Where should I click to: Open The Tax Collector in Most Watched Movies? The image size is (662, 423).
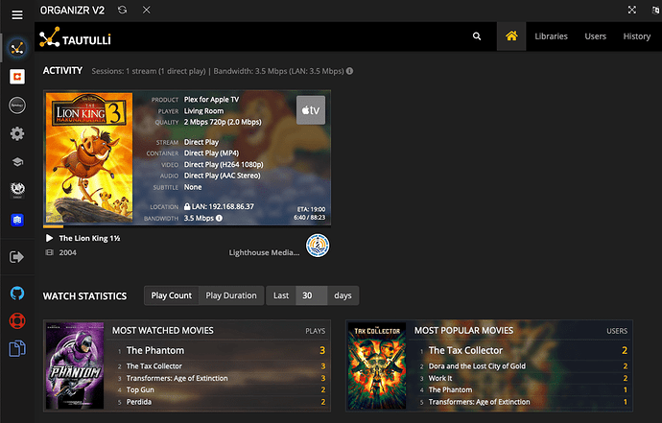coord(154,366)
